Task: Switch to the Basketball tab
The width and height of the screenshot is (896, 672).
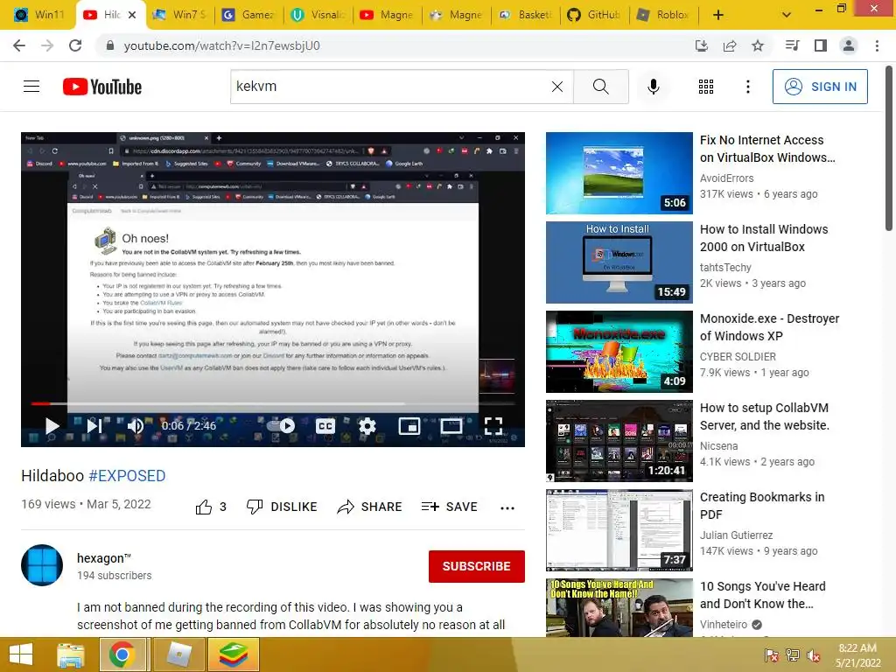Action: tap(525, 14)
